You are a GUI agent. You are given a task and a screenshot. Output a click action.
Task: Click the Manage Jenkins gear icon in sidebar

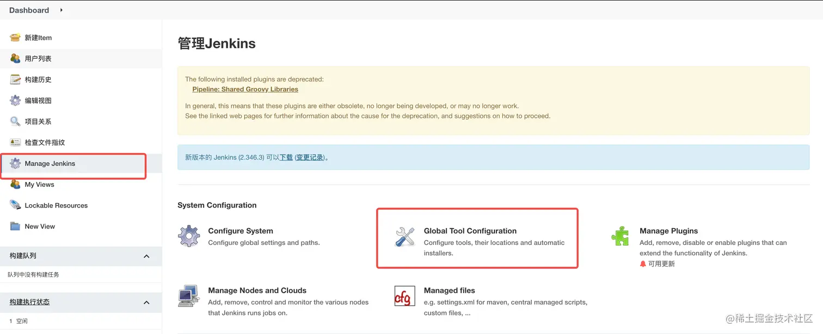15,163
